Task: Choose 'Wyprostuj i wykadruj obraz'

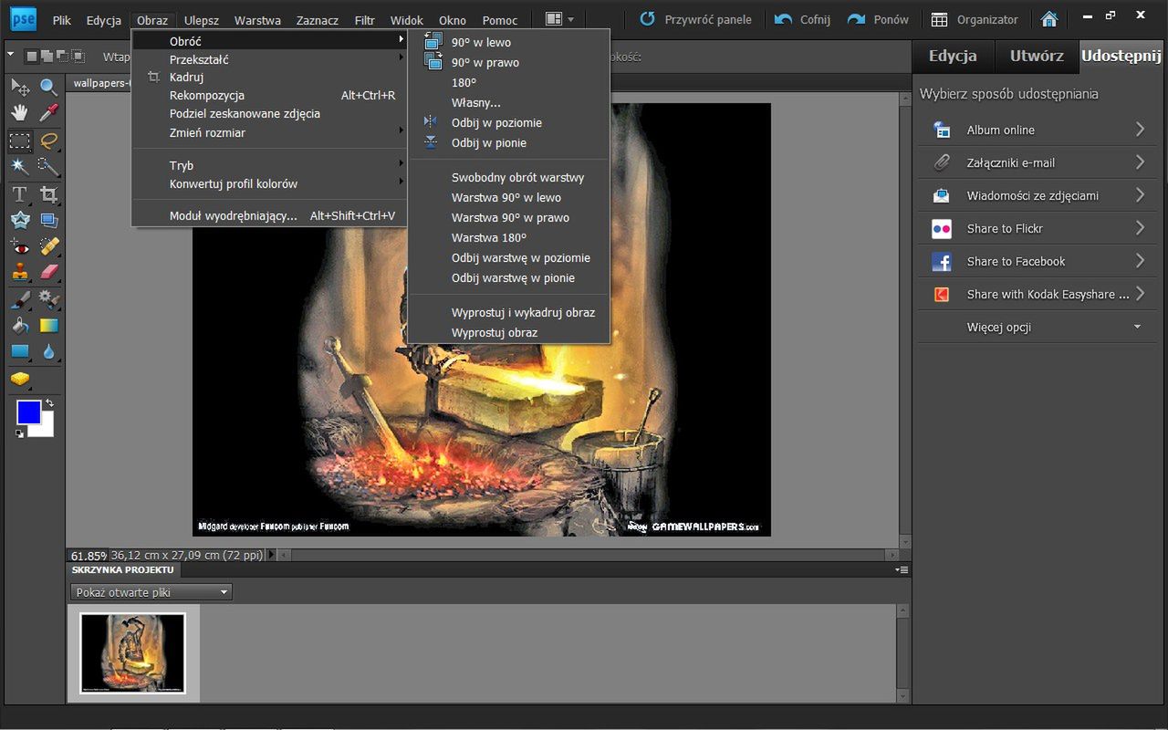Action: [x=508, y=312]
